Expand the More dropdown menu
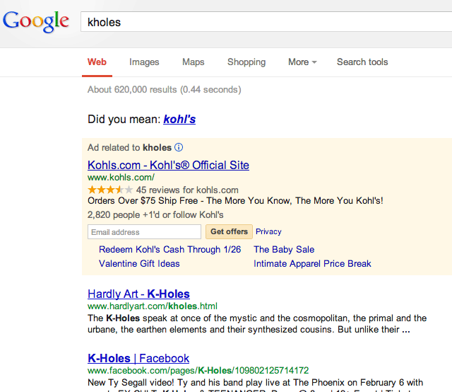 [302, 62]
